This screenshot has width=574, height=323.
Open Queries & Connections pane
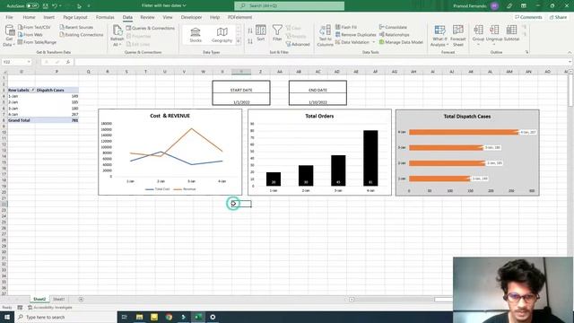(150, 28)
